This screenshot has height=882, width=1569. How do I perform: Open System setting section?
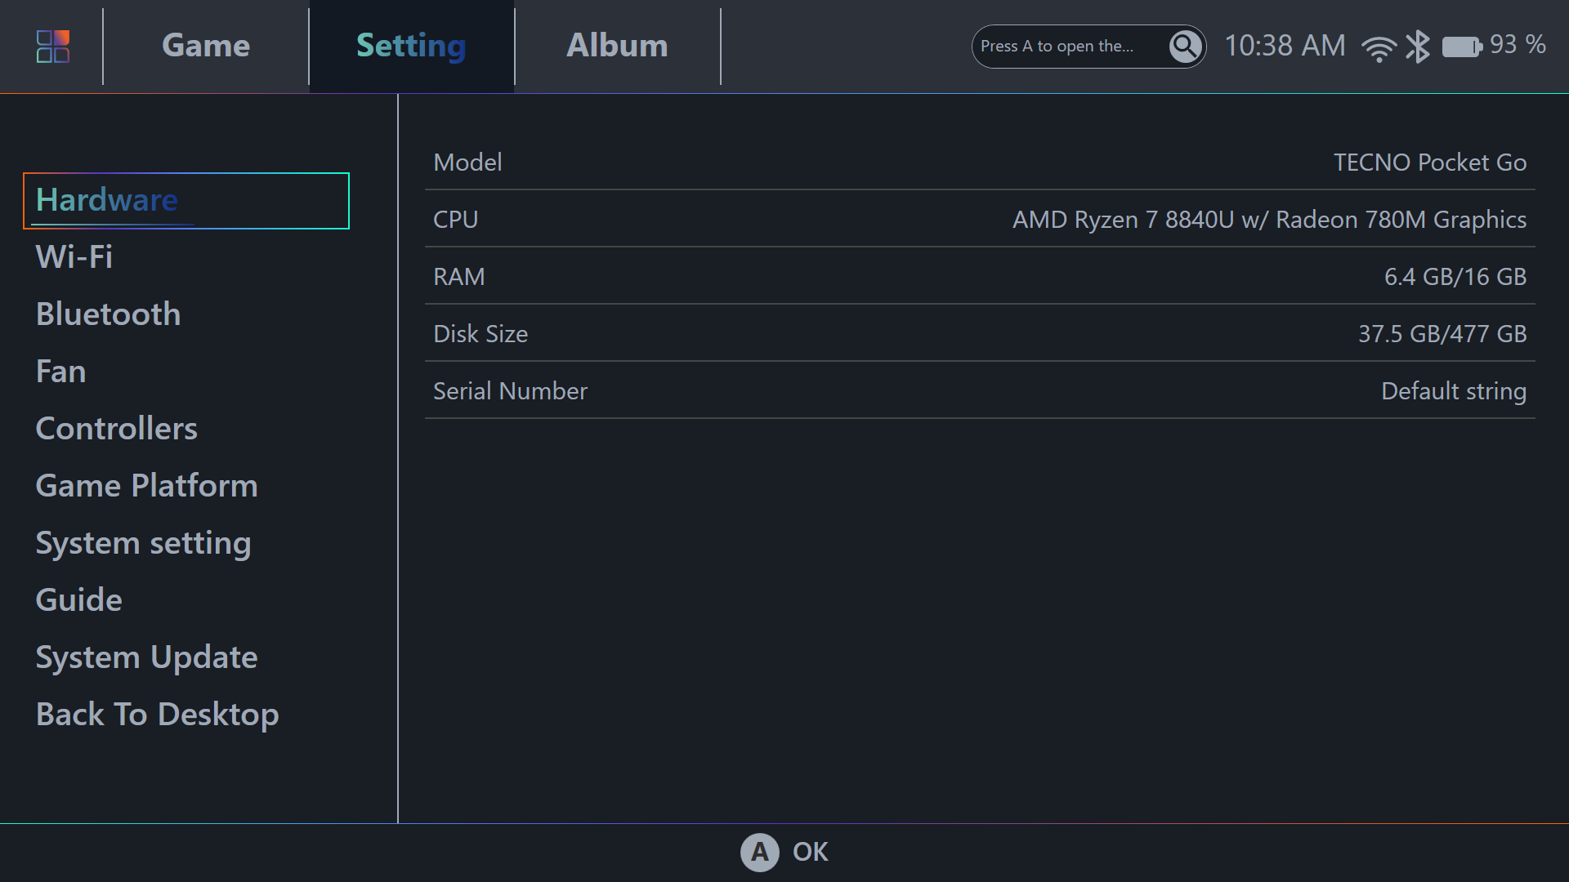click(143, 543)
